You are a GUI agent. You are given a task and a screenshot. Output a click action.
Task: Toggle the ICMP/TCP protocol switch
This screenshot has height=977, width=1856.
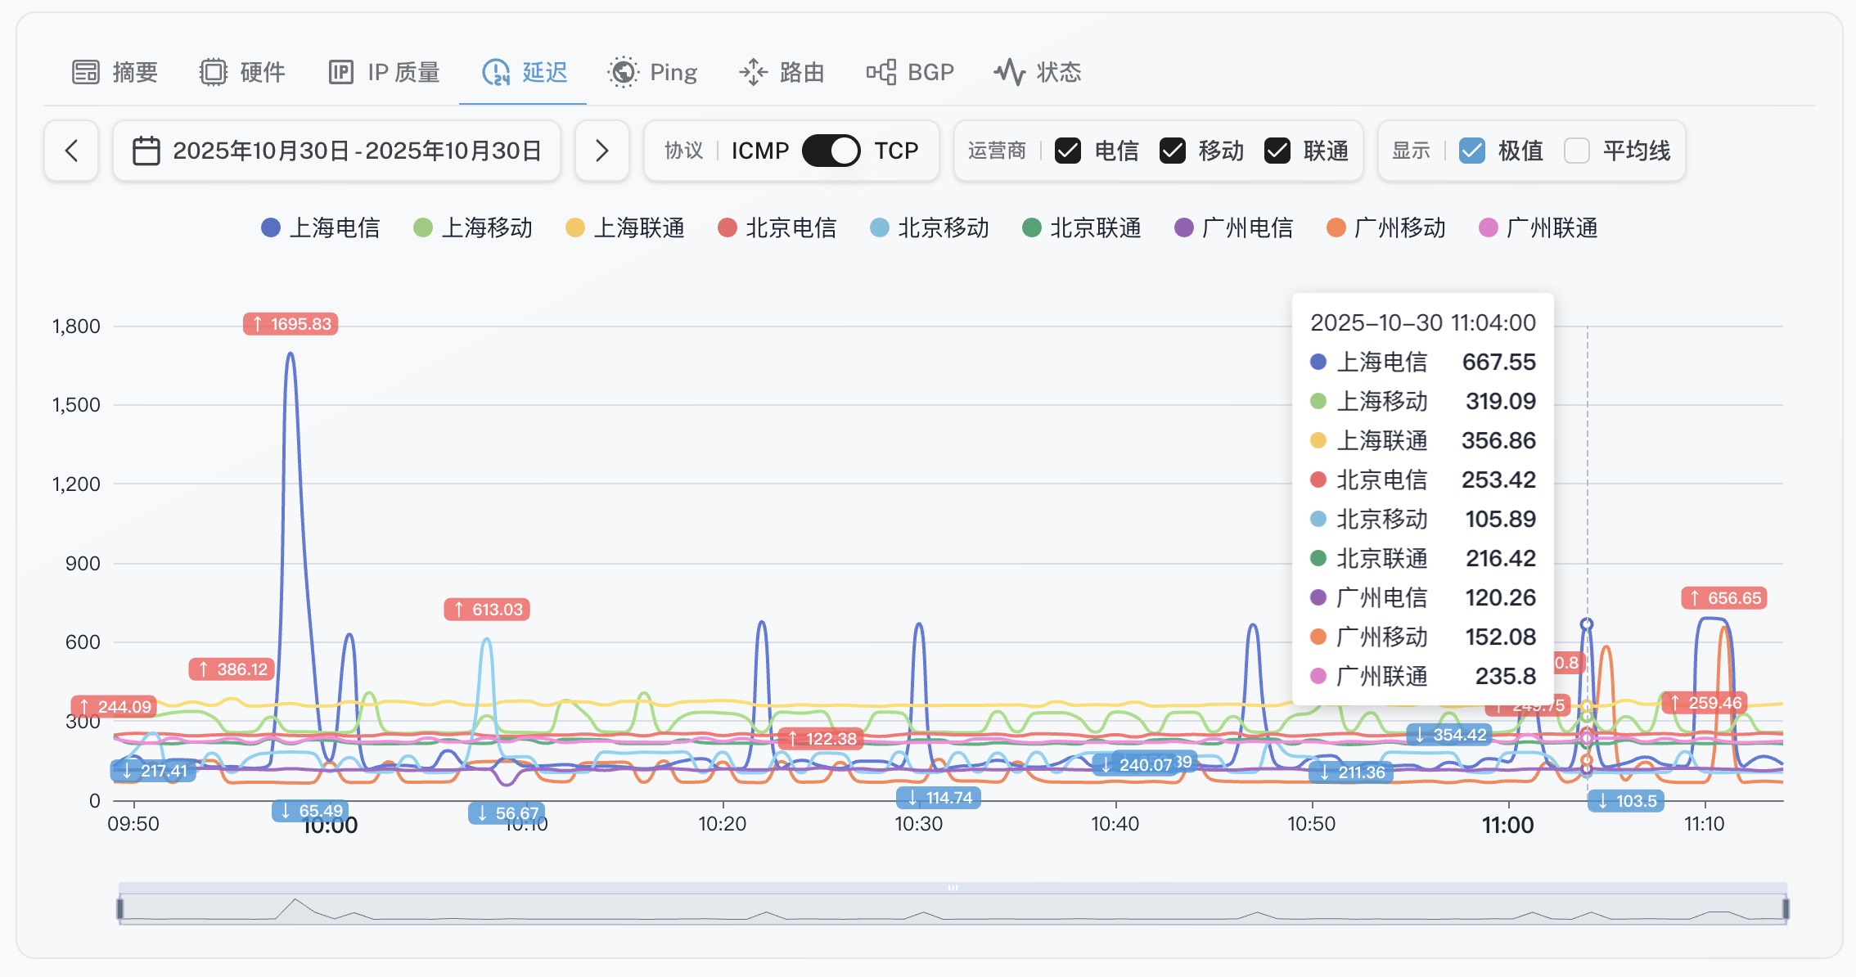(831, 151)
